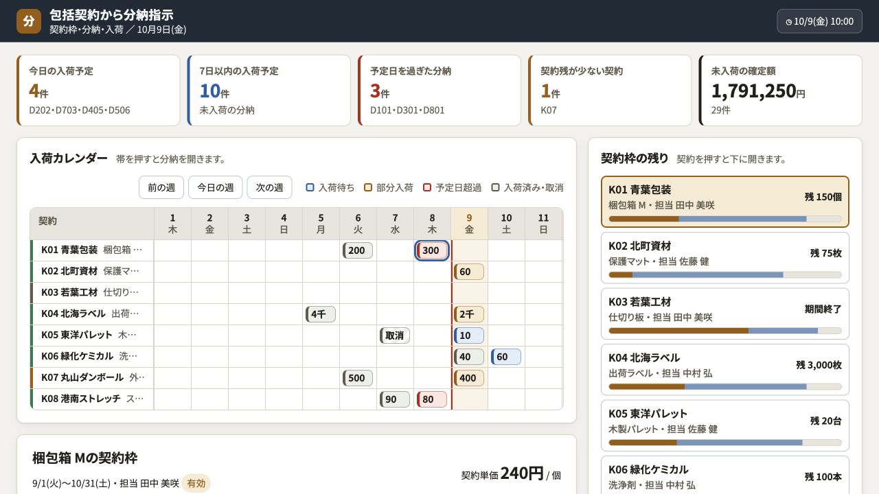Click the K07 丸山ダンボール calendar row label
This screenshot has width=879, height=494.
92,378
